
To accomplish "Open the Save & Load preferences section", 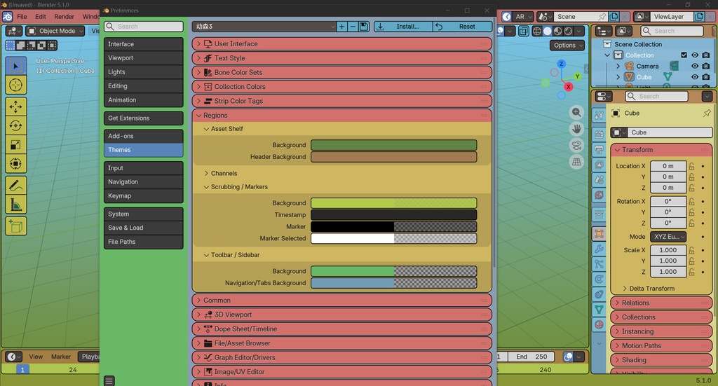I will (x=143, y=228).
